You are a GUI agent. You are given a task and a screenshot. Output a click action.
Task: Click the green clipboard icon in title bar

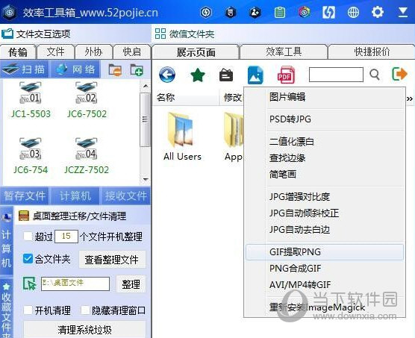280,12
